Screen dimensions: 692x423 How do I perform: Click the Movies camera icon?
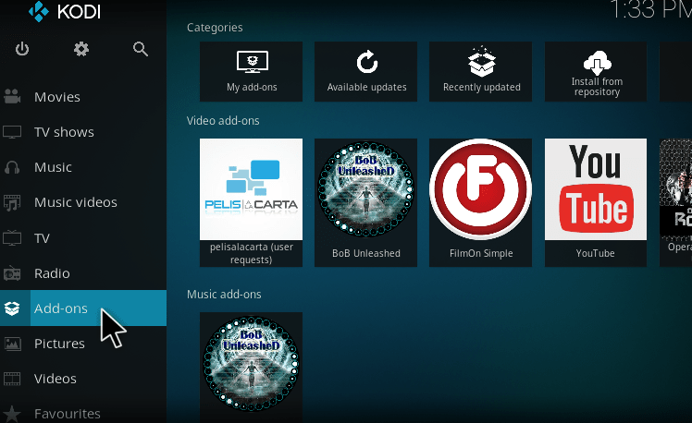tap(12, 96)
